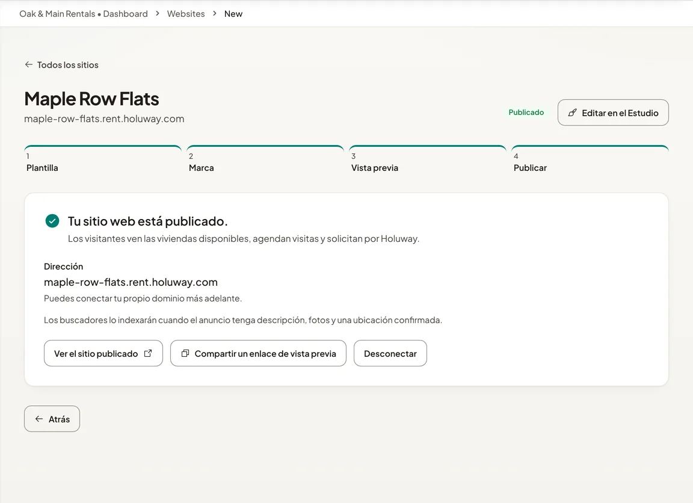Screen dimensions: 693x503
Task: Click the brush icon in Editar en el Estudio
Action: (572, 113)
